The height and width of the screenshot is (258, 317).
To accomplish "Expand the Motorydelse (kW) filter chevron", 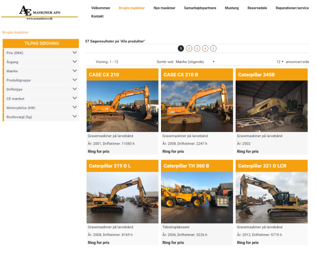I will (75, 107).
